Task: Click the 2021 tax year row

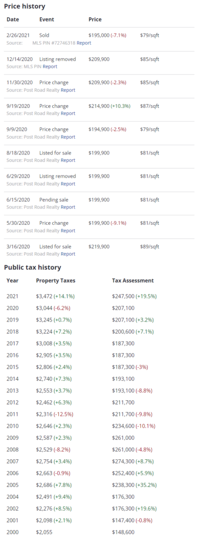Action: pos(100,296)
